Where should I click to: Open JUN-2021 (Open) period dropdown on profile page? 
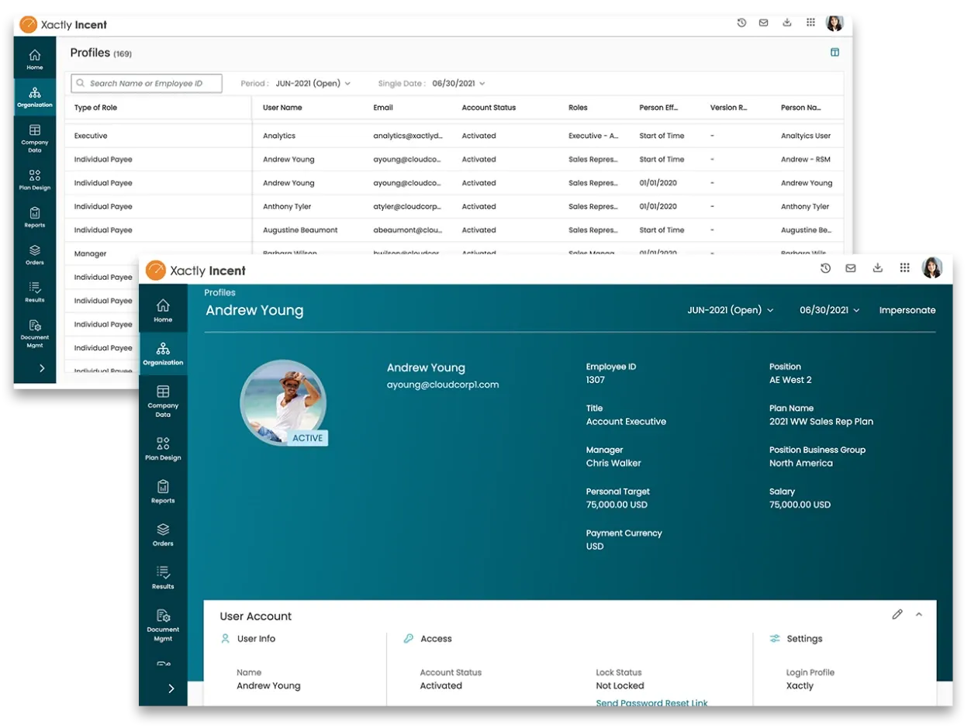(x=731, y=310)
